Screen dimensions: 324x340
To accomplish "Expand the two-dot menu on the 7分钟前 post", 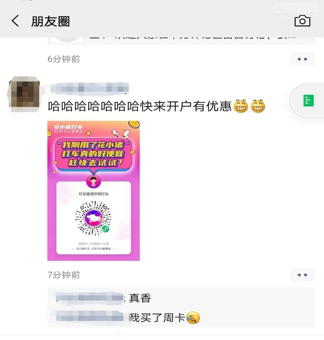I will 302,275.
